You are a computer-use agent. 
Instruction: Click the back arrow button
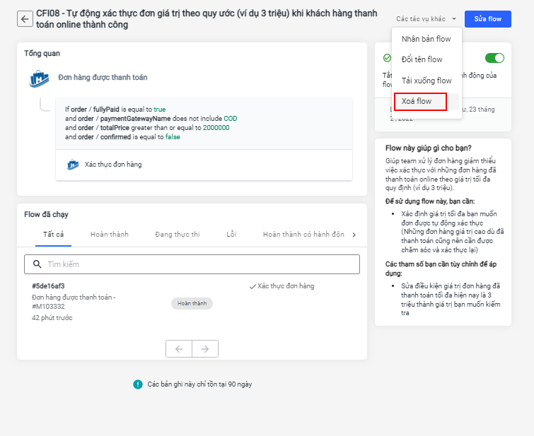pyautogui.click(x=25, y=19)
